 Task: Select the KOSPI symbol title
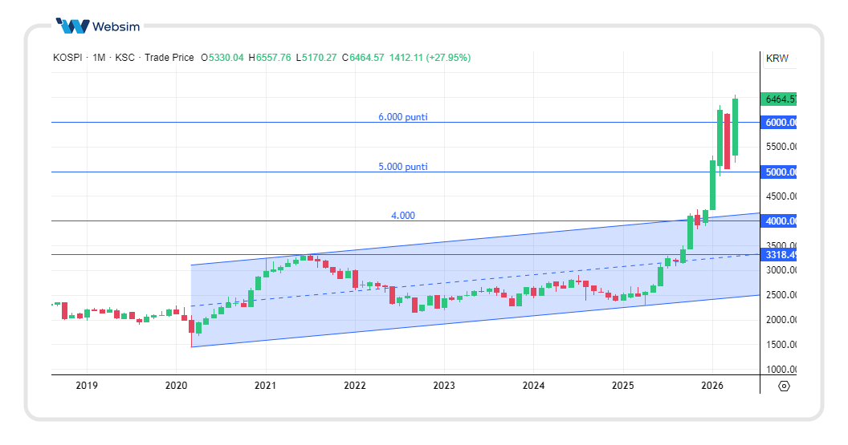68,58
